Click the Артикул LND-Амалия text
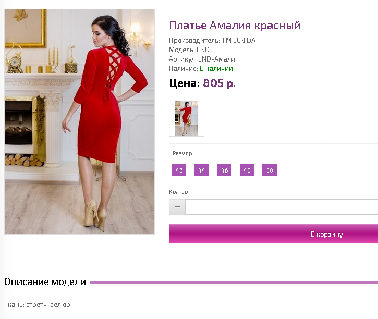The image size is (378, 319). pyautogui.click(x=204, y=59)
